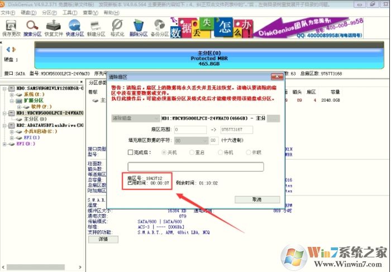Click the 备份分区 (Backup partition) toolbar icon
This screenshot has height=272, width=391.
click(x=160, y=28)
